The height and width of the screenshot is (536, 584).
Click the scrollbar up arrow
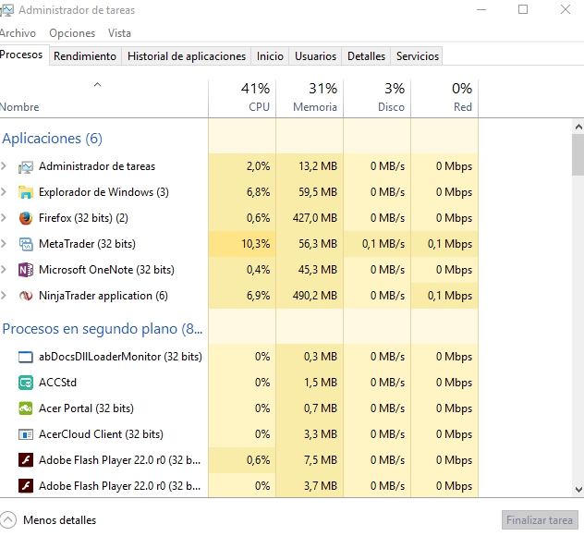pos(578,127)
